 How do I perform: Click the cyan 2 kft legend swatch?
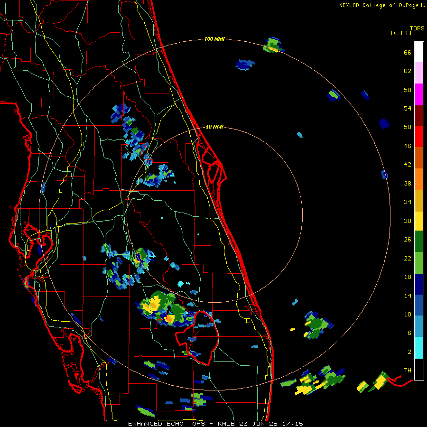(419, 348)
